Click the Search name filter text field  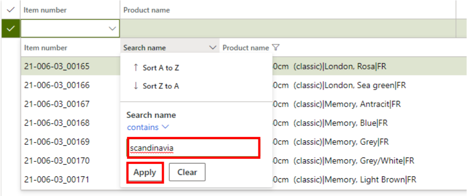193,148
